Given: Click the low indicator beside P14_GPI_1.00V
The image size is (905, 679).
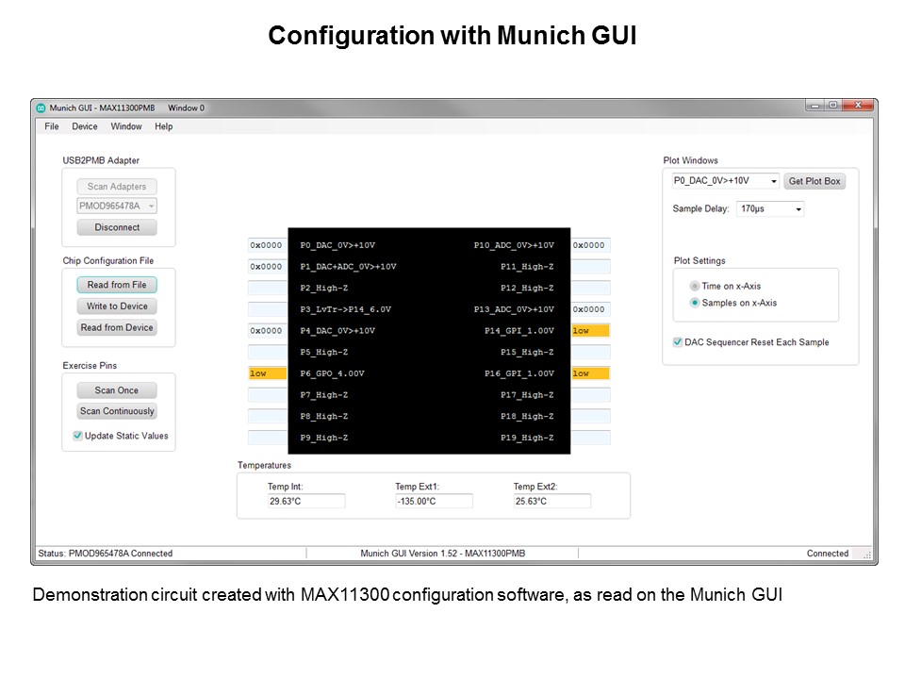Looking at the screenshot, I should click(590, 331).
